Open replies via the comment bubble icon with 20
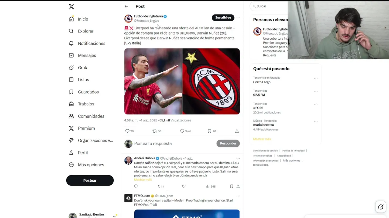The width and height of the screenshot is (389, 218). click(127, 131)
